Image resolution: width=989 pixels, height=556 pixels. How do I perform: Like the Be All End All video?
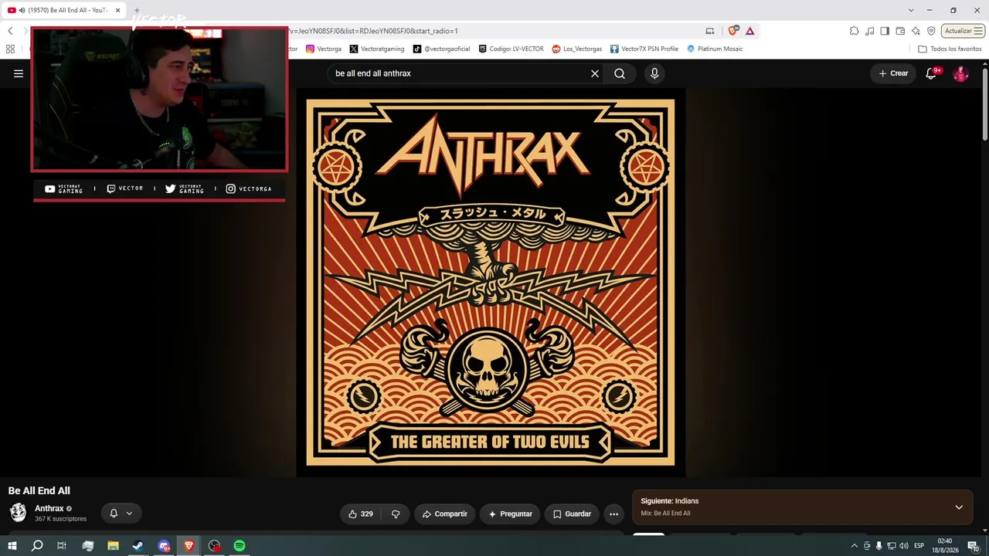(x=361, y=514)
